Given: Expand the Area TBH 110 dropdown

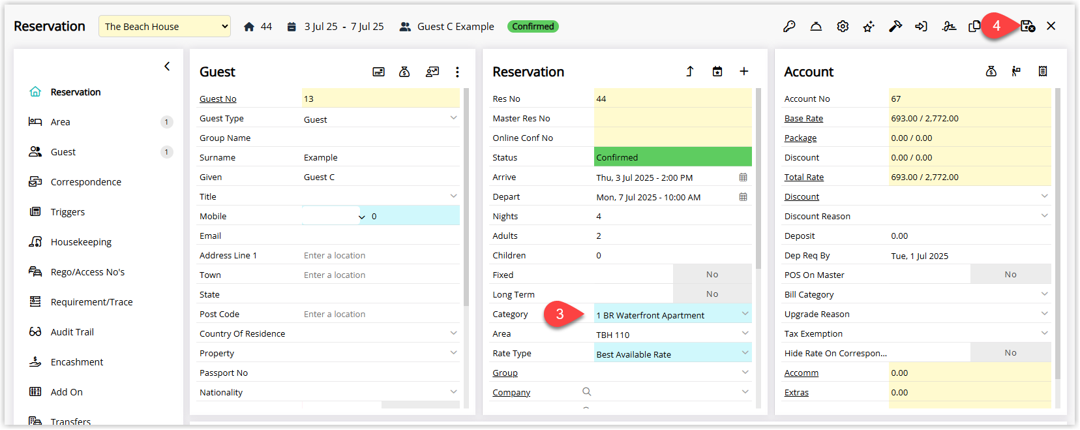Looking at the screenshot, I should click(x=745, y=333).
